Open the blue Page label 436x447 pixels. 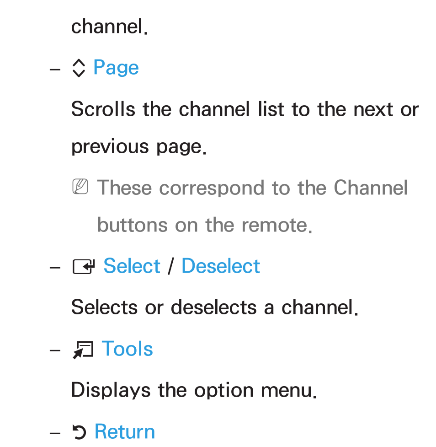click(116, 69)
